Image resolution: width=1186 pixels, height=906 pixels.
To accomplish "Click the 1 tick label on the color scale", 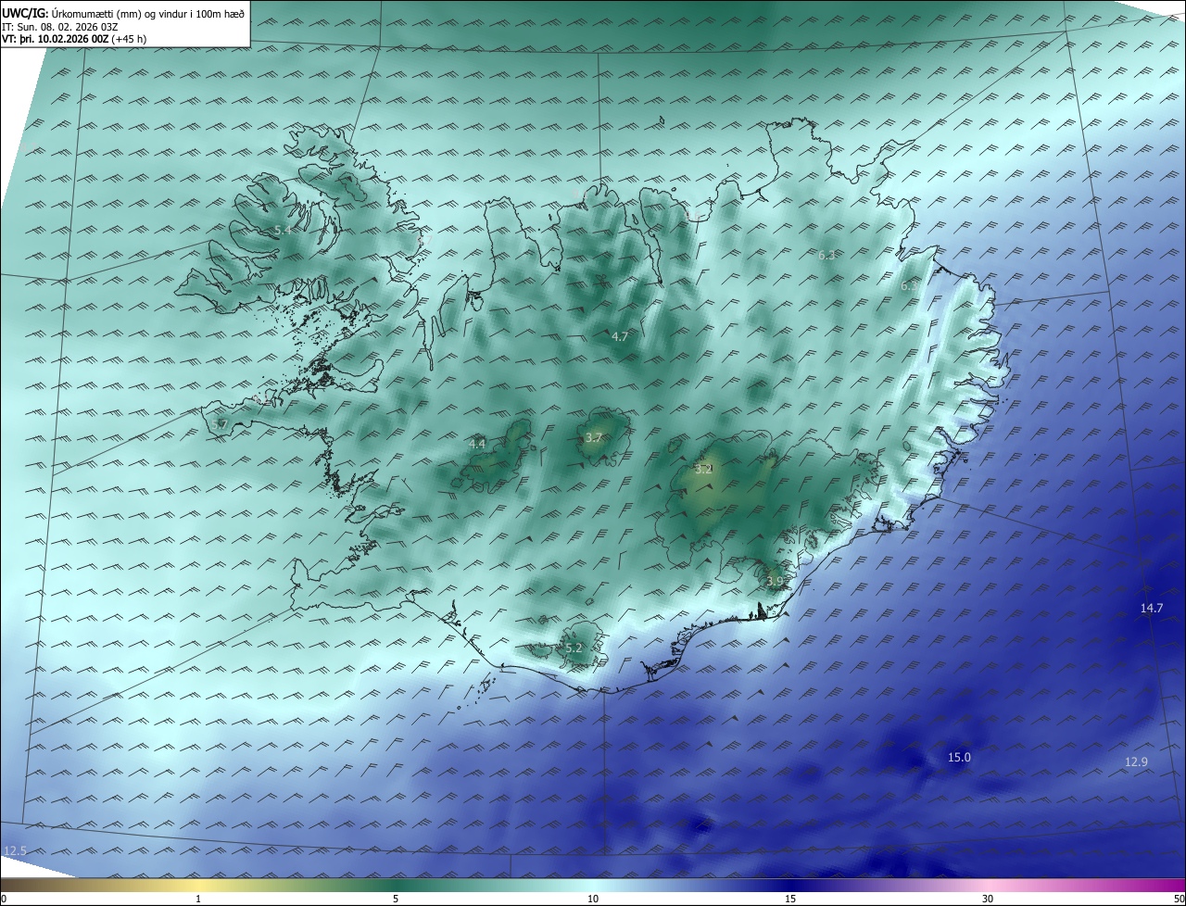I will pos(198,899).
